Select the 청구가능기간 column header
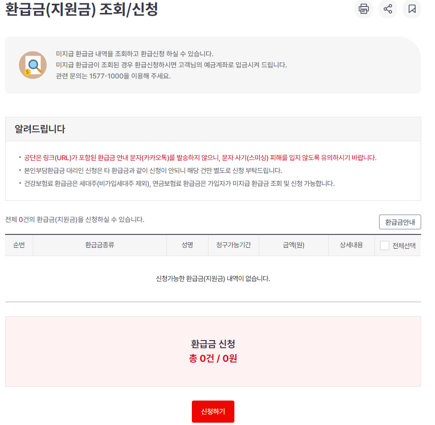This screenshot has height=425, width=435. tap(233, 245)
